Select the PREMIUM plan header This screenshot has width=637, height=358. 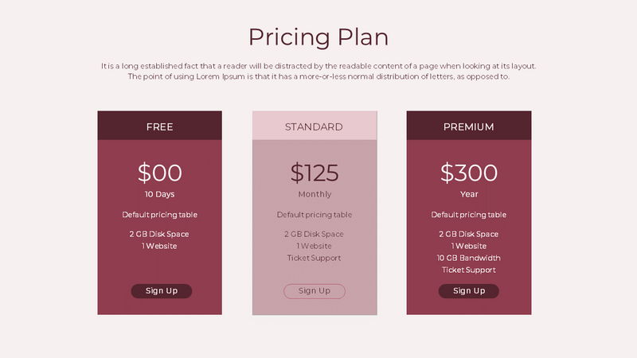(469, 126)
